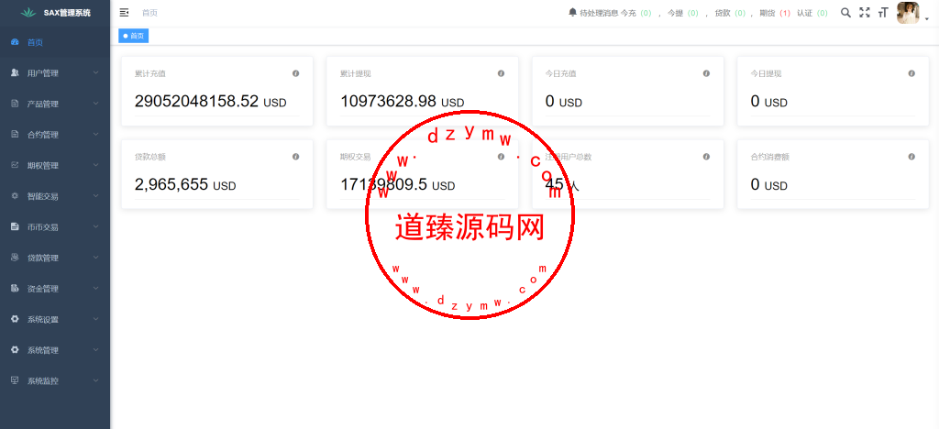939x429 pixels.
Task: Expand 系统管理 menu via its chevron
Action: pyautogui.click(x=95, y=350)
